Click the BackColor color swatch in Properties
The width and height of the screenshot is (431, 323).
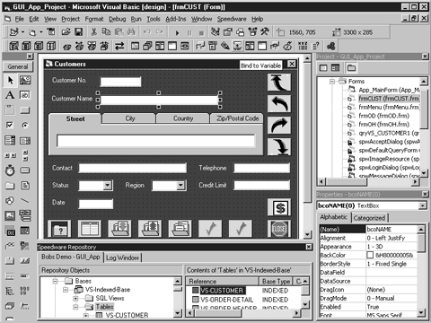tap(370, 255)
